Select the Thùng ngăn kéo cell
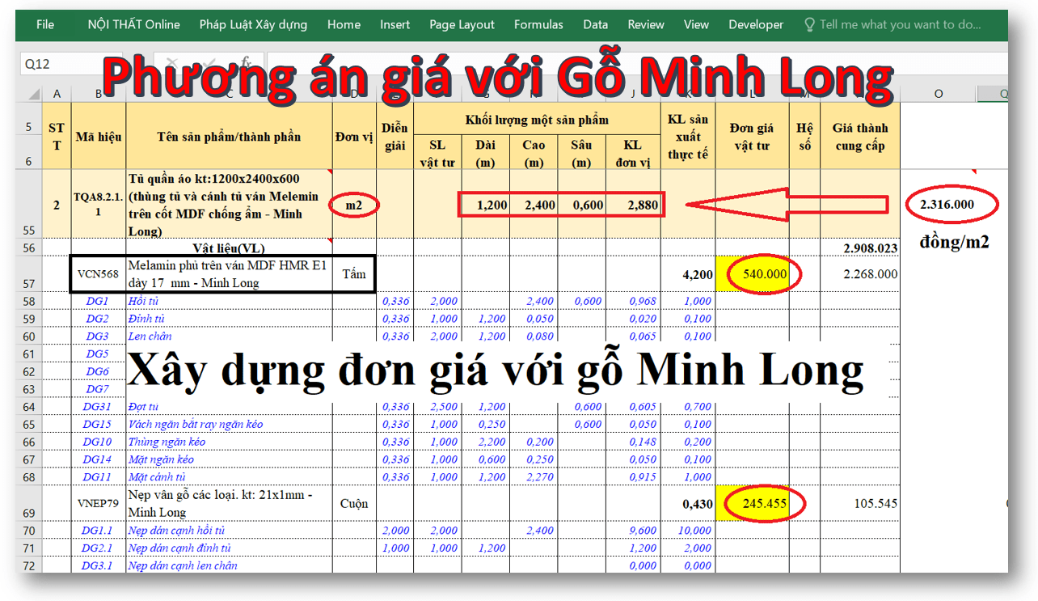The height and width of the screenshot is (601, 1038). tap(229, 442)
